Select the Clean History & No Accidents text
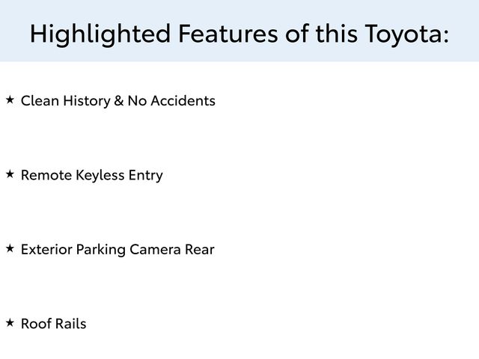479x359 pixels. coord(118,100)
